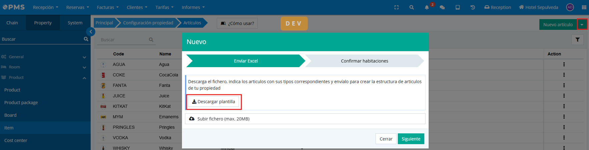Click the history clock icon
The image size is (589, 150).
473,7
